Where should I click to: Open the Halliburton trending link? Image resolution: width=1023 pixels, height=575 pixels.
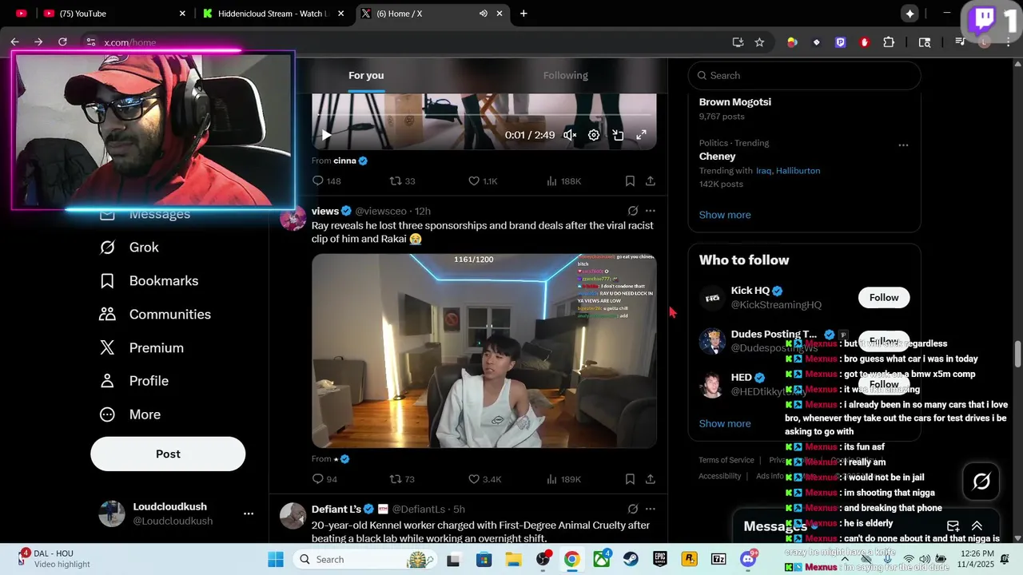click(x=798, y=170)
